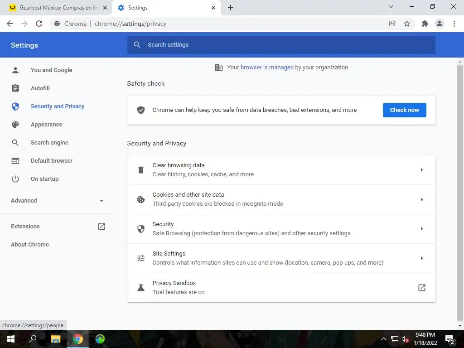Image resolution: width=464 pixels, height=348 pixels.
Task: Click the address bar URL chrome://settings/privacy
Action: [130, 24]
